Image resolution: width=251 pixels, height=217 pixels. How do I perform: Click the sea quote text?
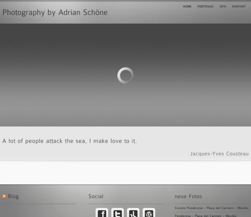point(70,141)
